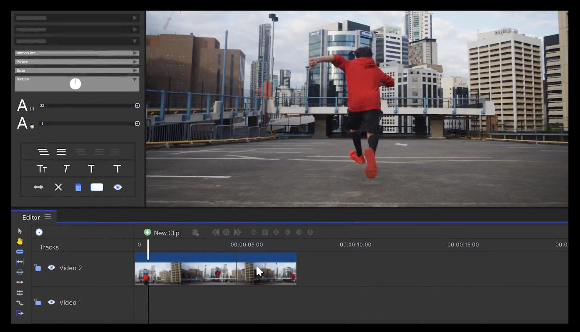Click the X icon in text panel

[x=58, y=187]
